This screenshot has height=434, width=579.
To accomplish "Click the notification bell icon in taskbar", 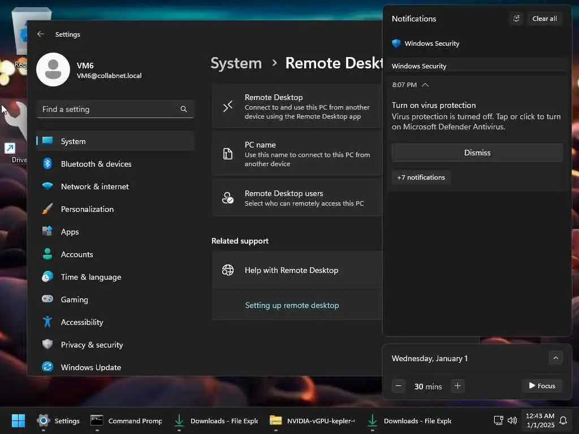I will click(563, 420).
